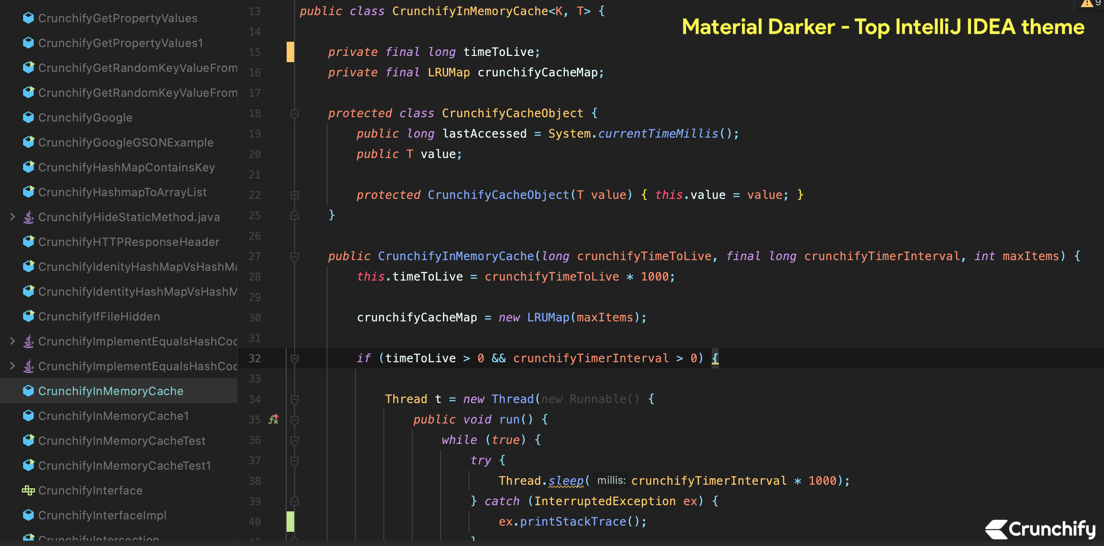
Task: Collapse the CrunchifyCacheObject fold at line 18
Action: pos(294,113)
